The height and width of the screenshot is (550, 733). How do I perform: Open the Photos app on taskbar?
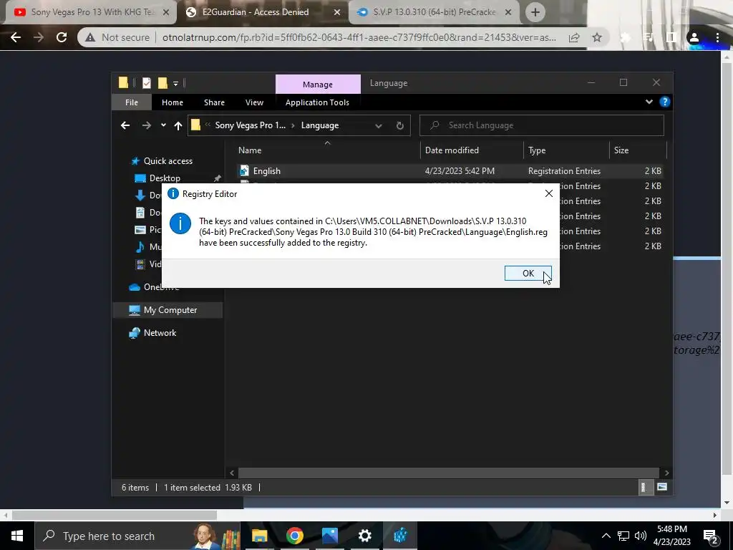(x=329, y=536)
